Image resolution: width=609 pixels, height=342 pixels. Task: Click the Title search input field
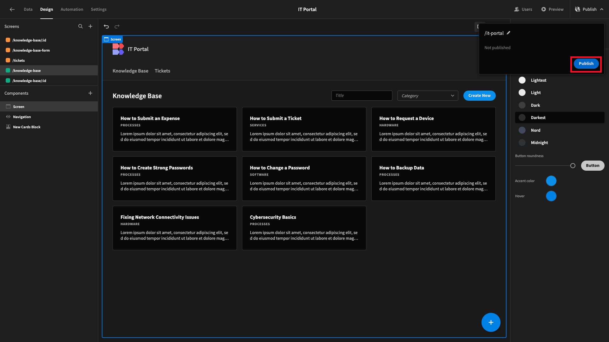[x=362, y=96]
